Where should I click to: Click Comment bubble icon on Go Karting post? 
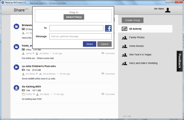pyautogui.click(x=103, y=94)
